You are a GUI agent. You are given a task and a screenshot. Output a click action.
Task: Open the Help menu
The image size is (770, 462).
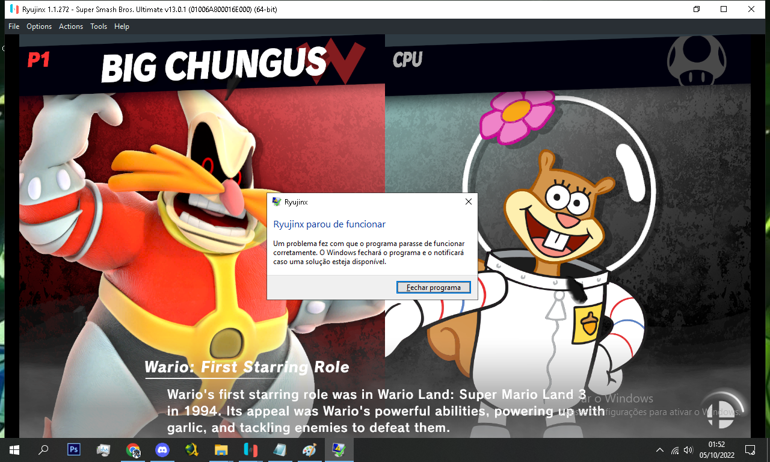pyautogui.click(x=122, y=26)
